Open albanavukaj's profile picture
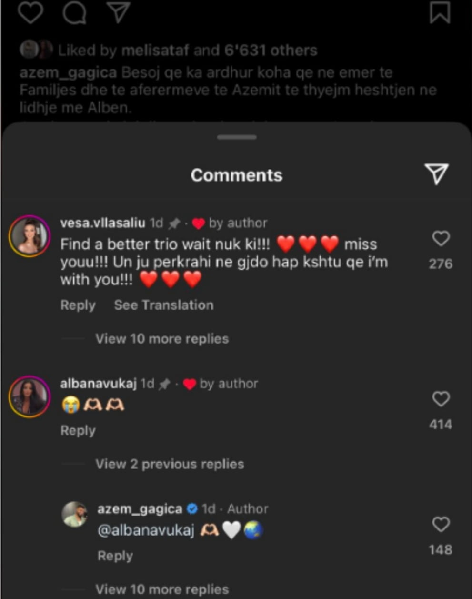472x599 pixels. (x=30, y=396)
